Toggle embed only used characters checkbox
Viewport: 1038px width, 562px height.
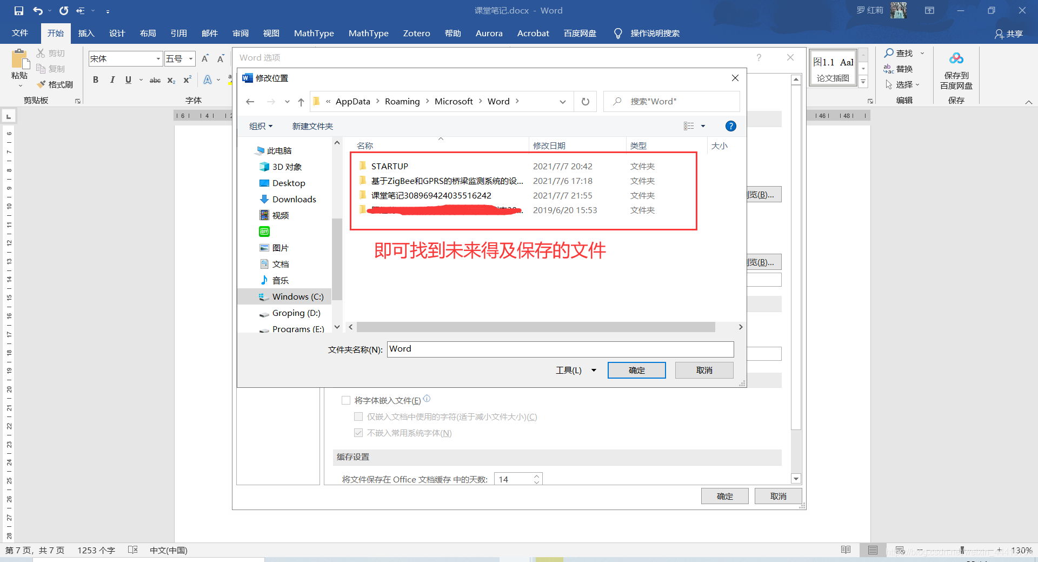pyautogui.click(x=358, y=416)
